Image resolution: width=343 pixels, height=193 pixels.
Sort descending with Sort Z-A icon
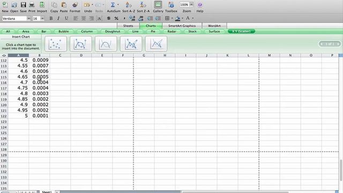coord(143,5)
